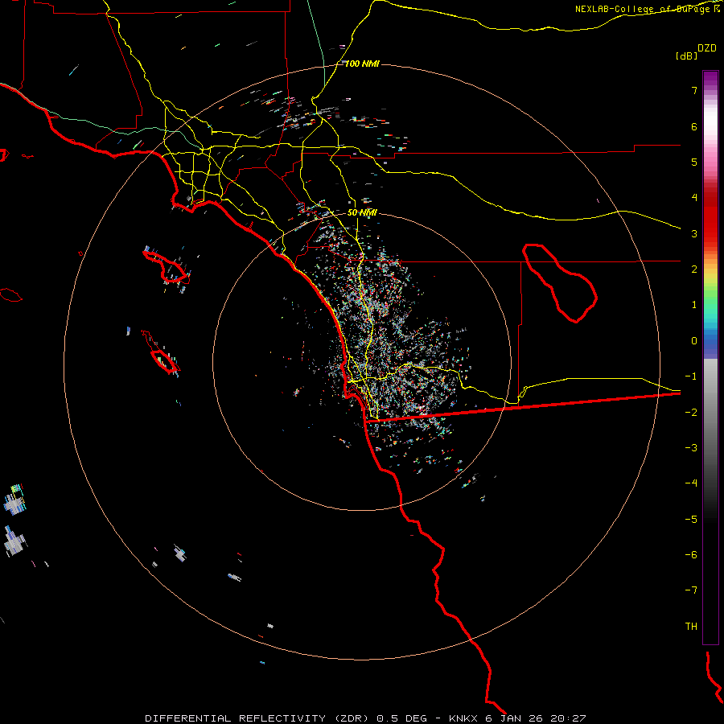Click the -4 dB label on the scale
This screenshot has width=724, height=724.
click(691, 483)
